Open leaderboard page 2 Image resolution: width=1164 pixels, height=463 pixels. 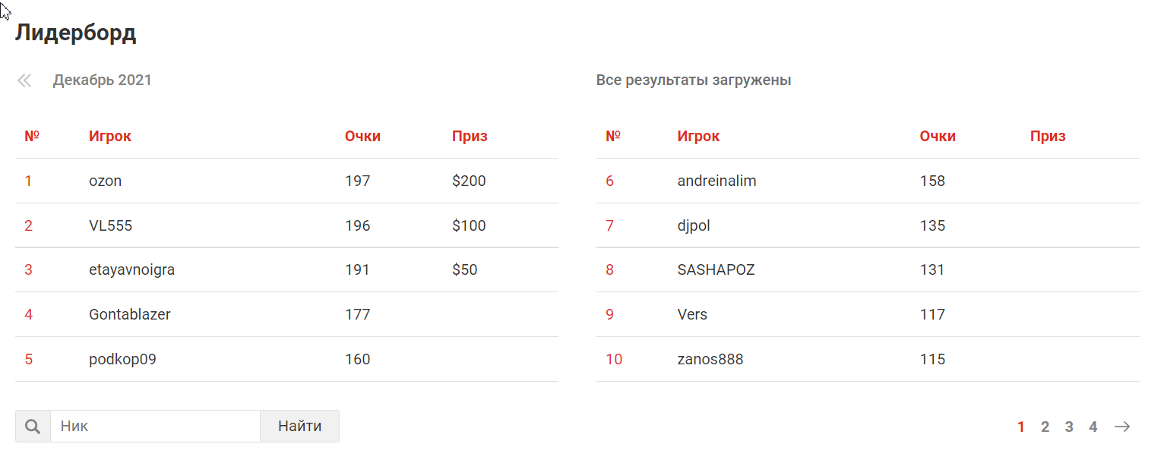point(1045,427)
